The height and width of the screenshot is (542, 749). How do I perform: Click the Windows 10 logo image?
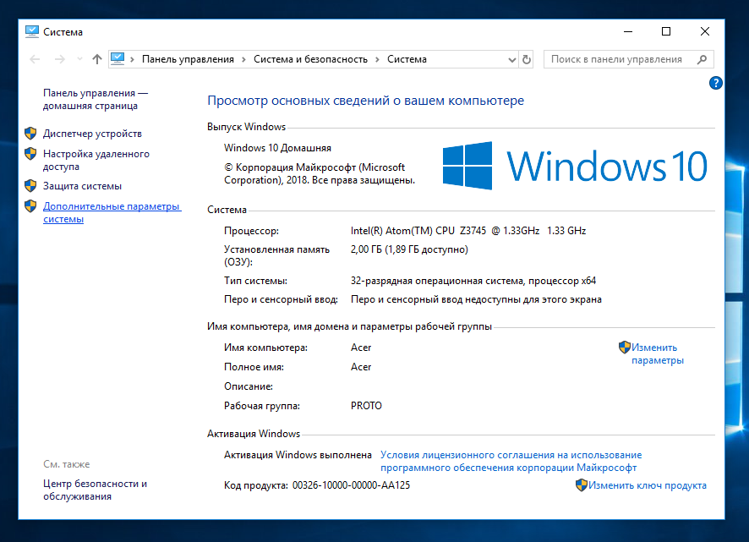coord(575,166)
